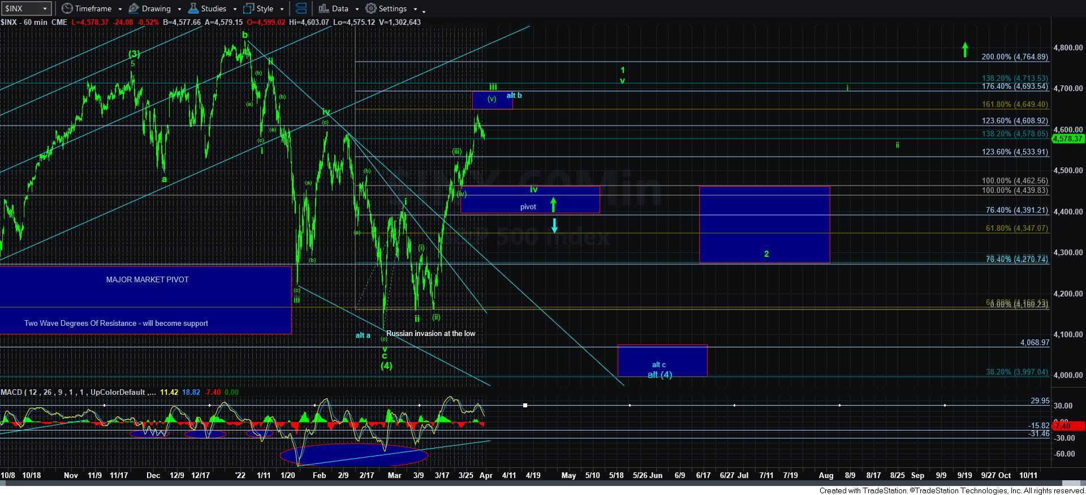This screenshot has width=1086, height=495.
Task: Expand the Style dropdown arrow
Action: coord(282,9)
